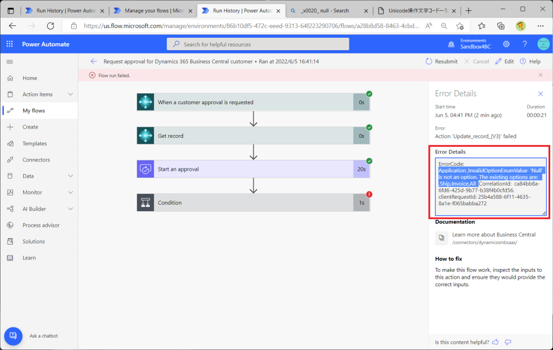Click the Create plus icon
This screenshot has width=553, height=350.
click(10, 127)
